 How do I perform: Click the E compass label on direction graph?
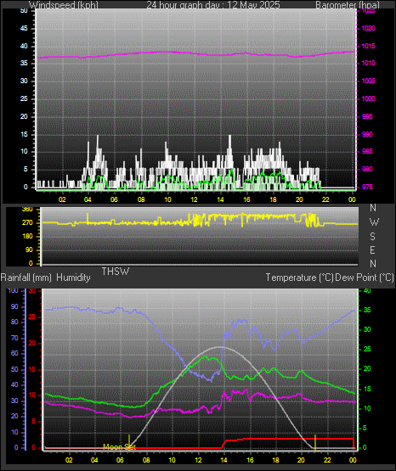click(x=372, y=250)
